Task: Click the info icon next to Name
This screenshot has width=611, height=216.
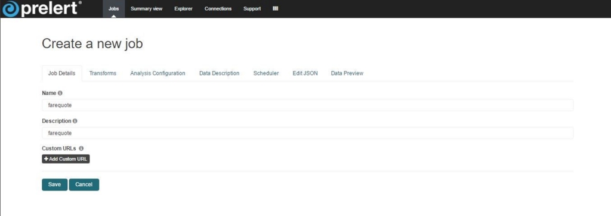Action: tap(60, 93)
